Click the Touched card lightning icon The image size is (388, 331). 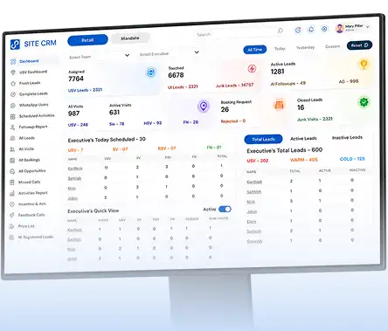point(252,69)
